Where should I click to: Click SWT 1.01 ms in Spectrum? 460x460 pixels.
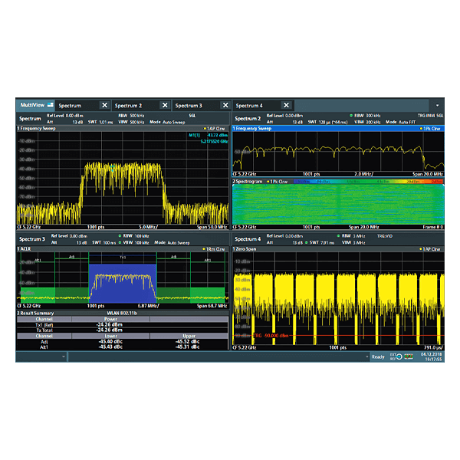pos(100,122)
